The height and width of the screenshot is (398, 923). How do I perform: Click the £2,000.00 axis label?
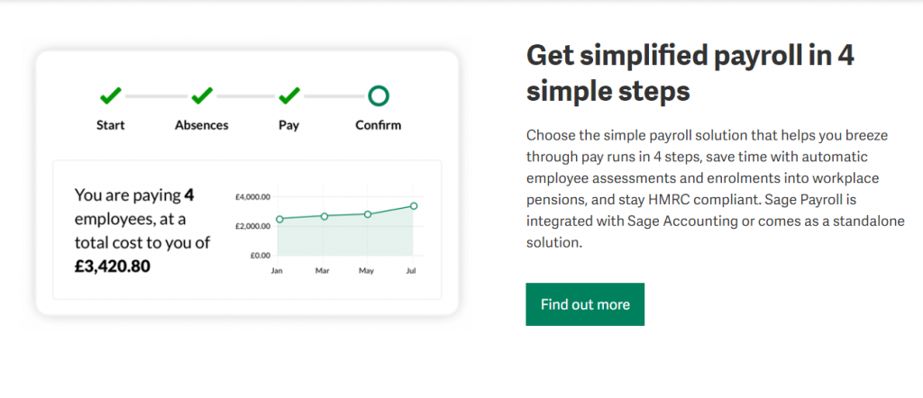click(x=252, y=226)
